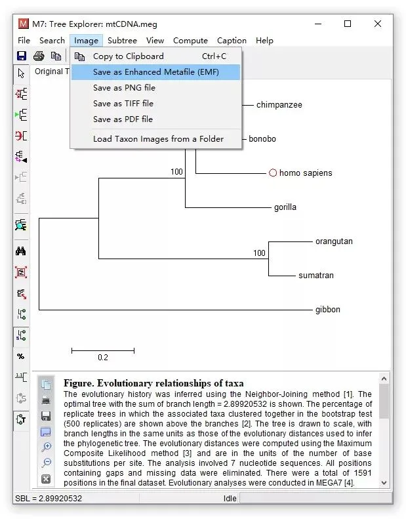This screenshot has width=406, height=519.
Task: Click the zoom in magnifier in caption panel
Action: (x=46, y=447)
